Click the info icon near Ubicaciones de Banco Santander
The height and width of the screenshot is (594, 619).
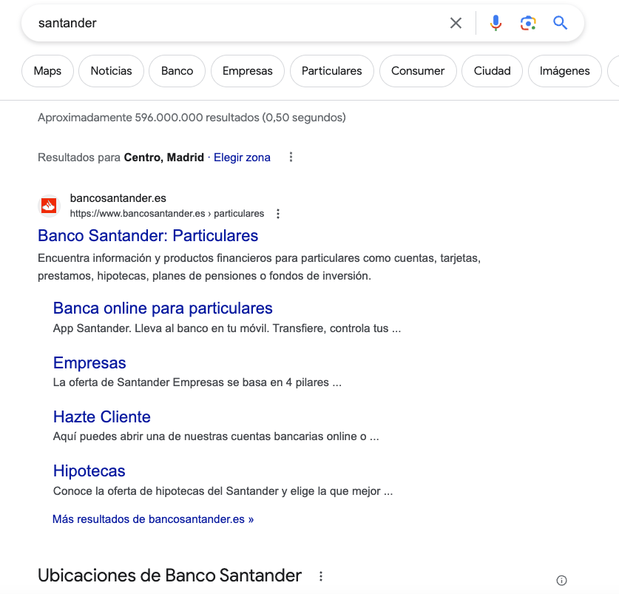pos(562,580)
